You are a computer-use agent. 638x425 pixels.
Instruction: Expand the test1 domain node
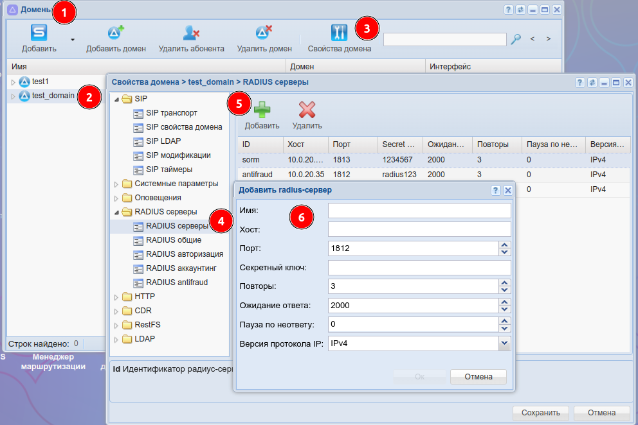[x=13, y=82]
